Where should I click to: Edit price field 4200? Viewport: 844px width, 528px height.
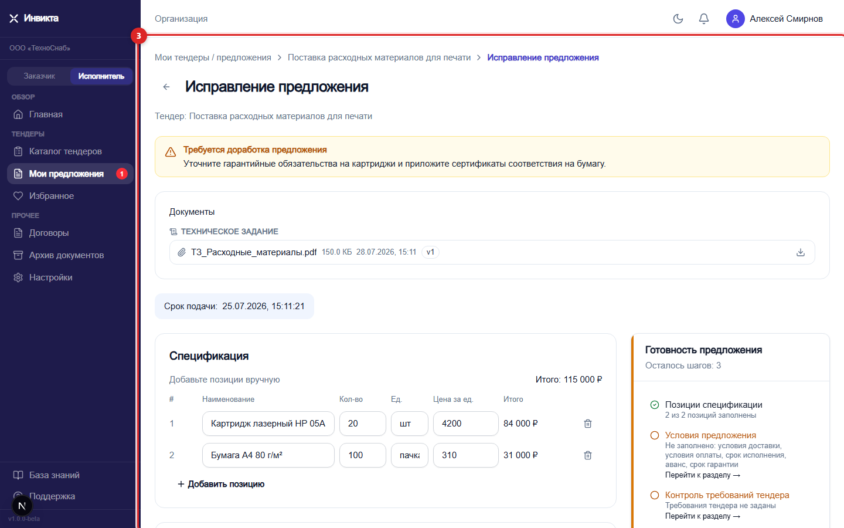466,424
